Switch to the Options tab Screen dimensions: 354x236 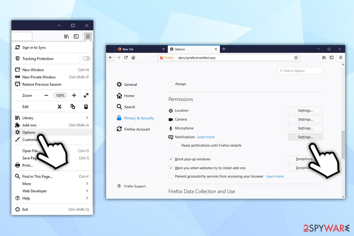coord(194,49)
